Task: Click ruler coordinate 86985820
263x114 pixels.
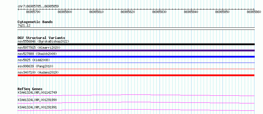Action: click(x=128, y=12)
